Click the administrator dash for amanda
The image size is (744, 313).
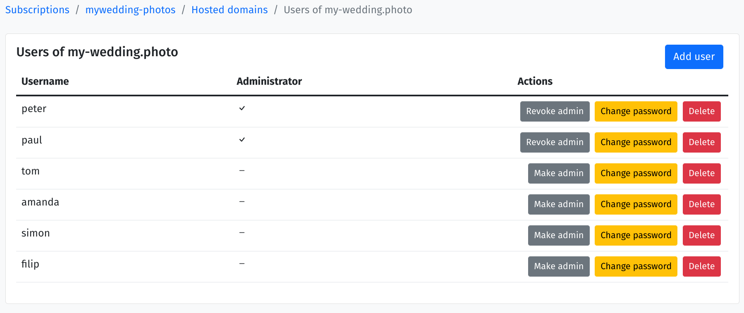[x=242, y=201]
